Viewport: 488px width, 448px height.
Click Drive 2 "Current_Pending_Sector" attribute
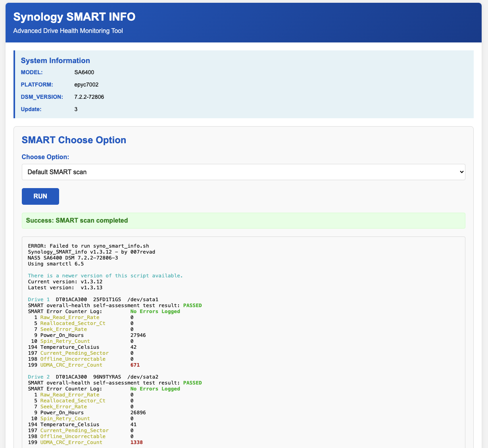(x=75, y=431)
